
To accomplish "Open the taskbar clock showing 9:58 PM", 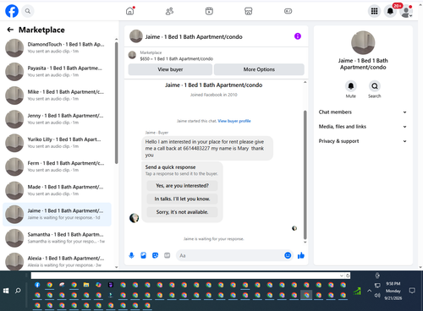I will [393, 291].
